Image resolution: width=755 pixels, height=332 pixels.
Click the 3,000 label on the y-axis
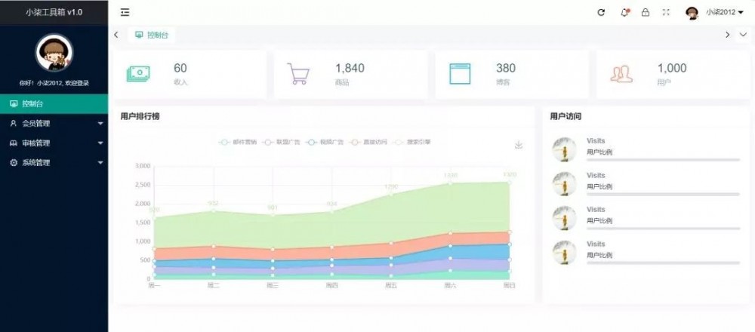pyautogui.click(x=143, y=166)
